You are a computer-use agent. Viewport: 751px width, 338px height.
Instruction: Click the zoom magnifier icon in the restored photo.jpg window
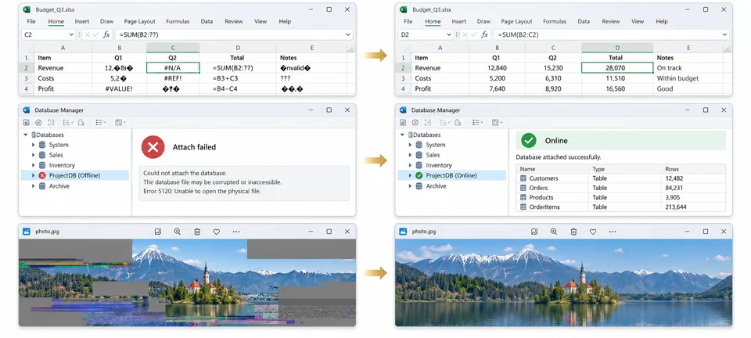coord(554,232)
